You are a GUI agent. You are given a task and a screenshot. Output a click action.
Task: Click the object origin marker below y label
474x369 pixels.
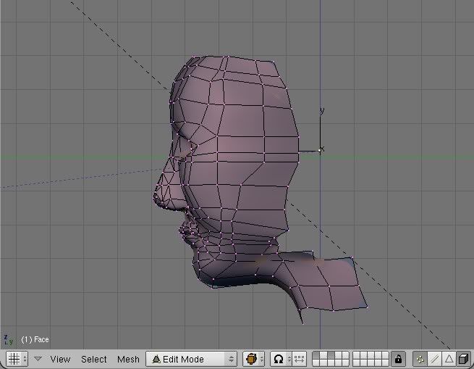(321, 150)
